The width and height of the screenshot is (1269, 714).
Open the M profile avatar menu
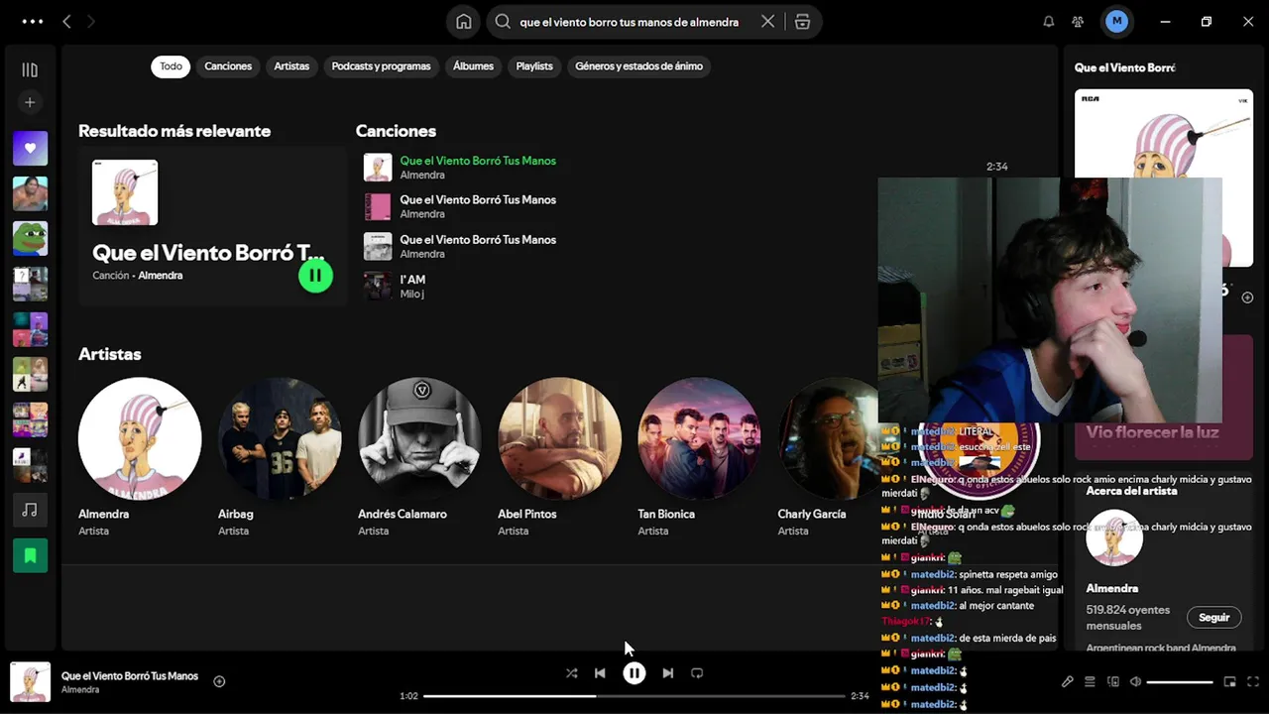tap(1117, 21)
